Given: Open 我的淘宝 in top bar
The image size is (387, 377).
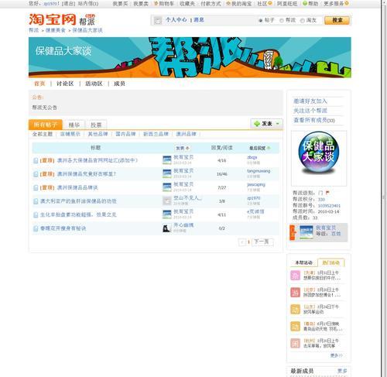Looking at the screenshot, I should coord(238,4).
